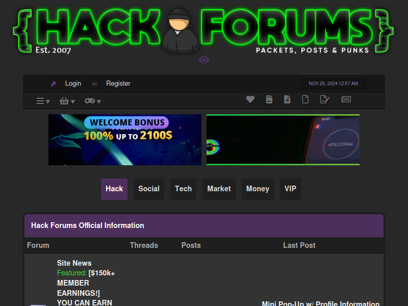Expand the shopping basket dropdown
408x306 pixels.
click(67, 101)
